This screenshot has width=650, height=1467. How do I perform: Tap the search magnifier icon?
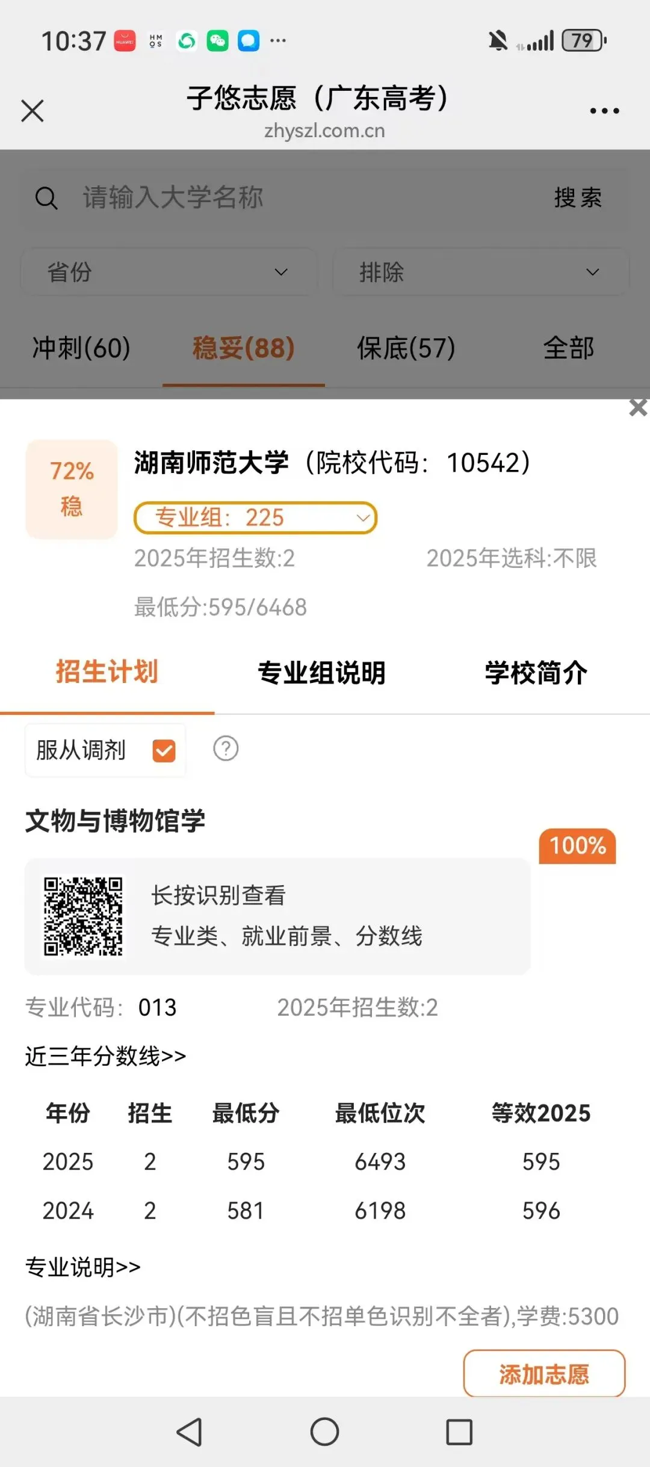tap(46, 198)
